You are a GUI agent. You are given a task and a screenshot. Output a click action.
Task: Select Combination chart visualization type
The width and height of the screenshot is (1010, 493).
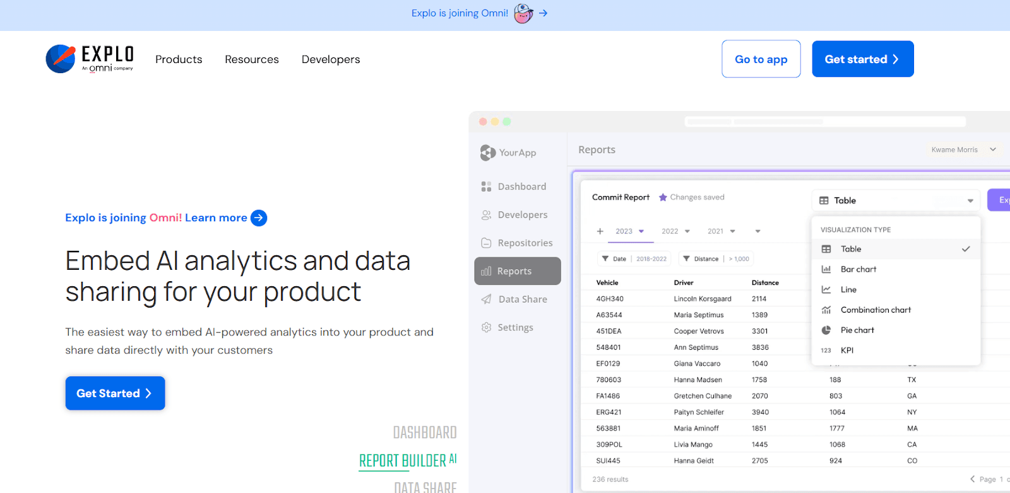[896, 310]
